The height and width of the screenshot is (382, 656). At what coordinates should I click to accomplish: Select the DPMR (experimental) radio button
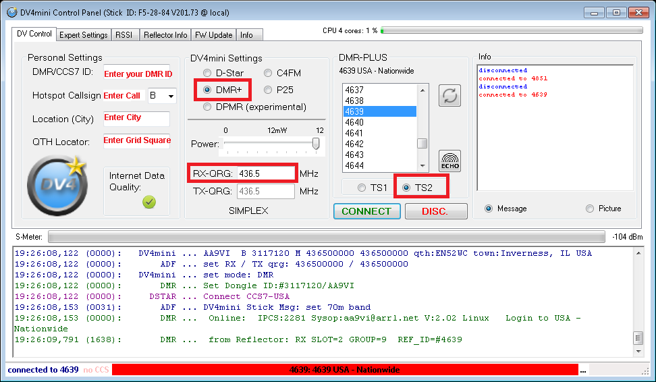tap(207, 107)
